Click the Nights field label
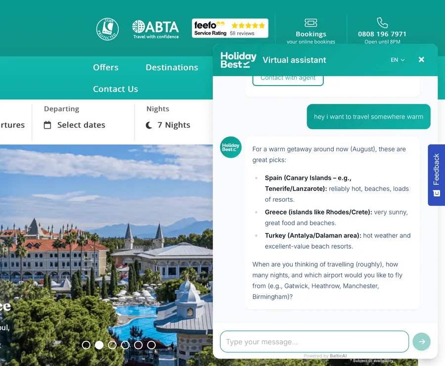Viewport: 445px width, 366px height. click(x=158, y=109)
